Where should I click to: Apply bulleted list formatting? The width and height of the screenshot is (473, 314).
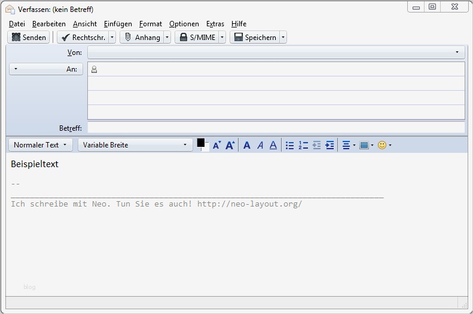289,146
